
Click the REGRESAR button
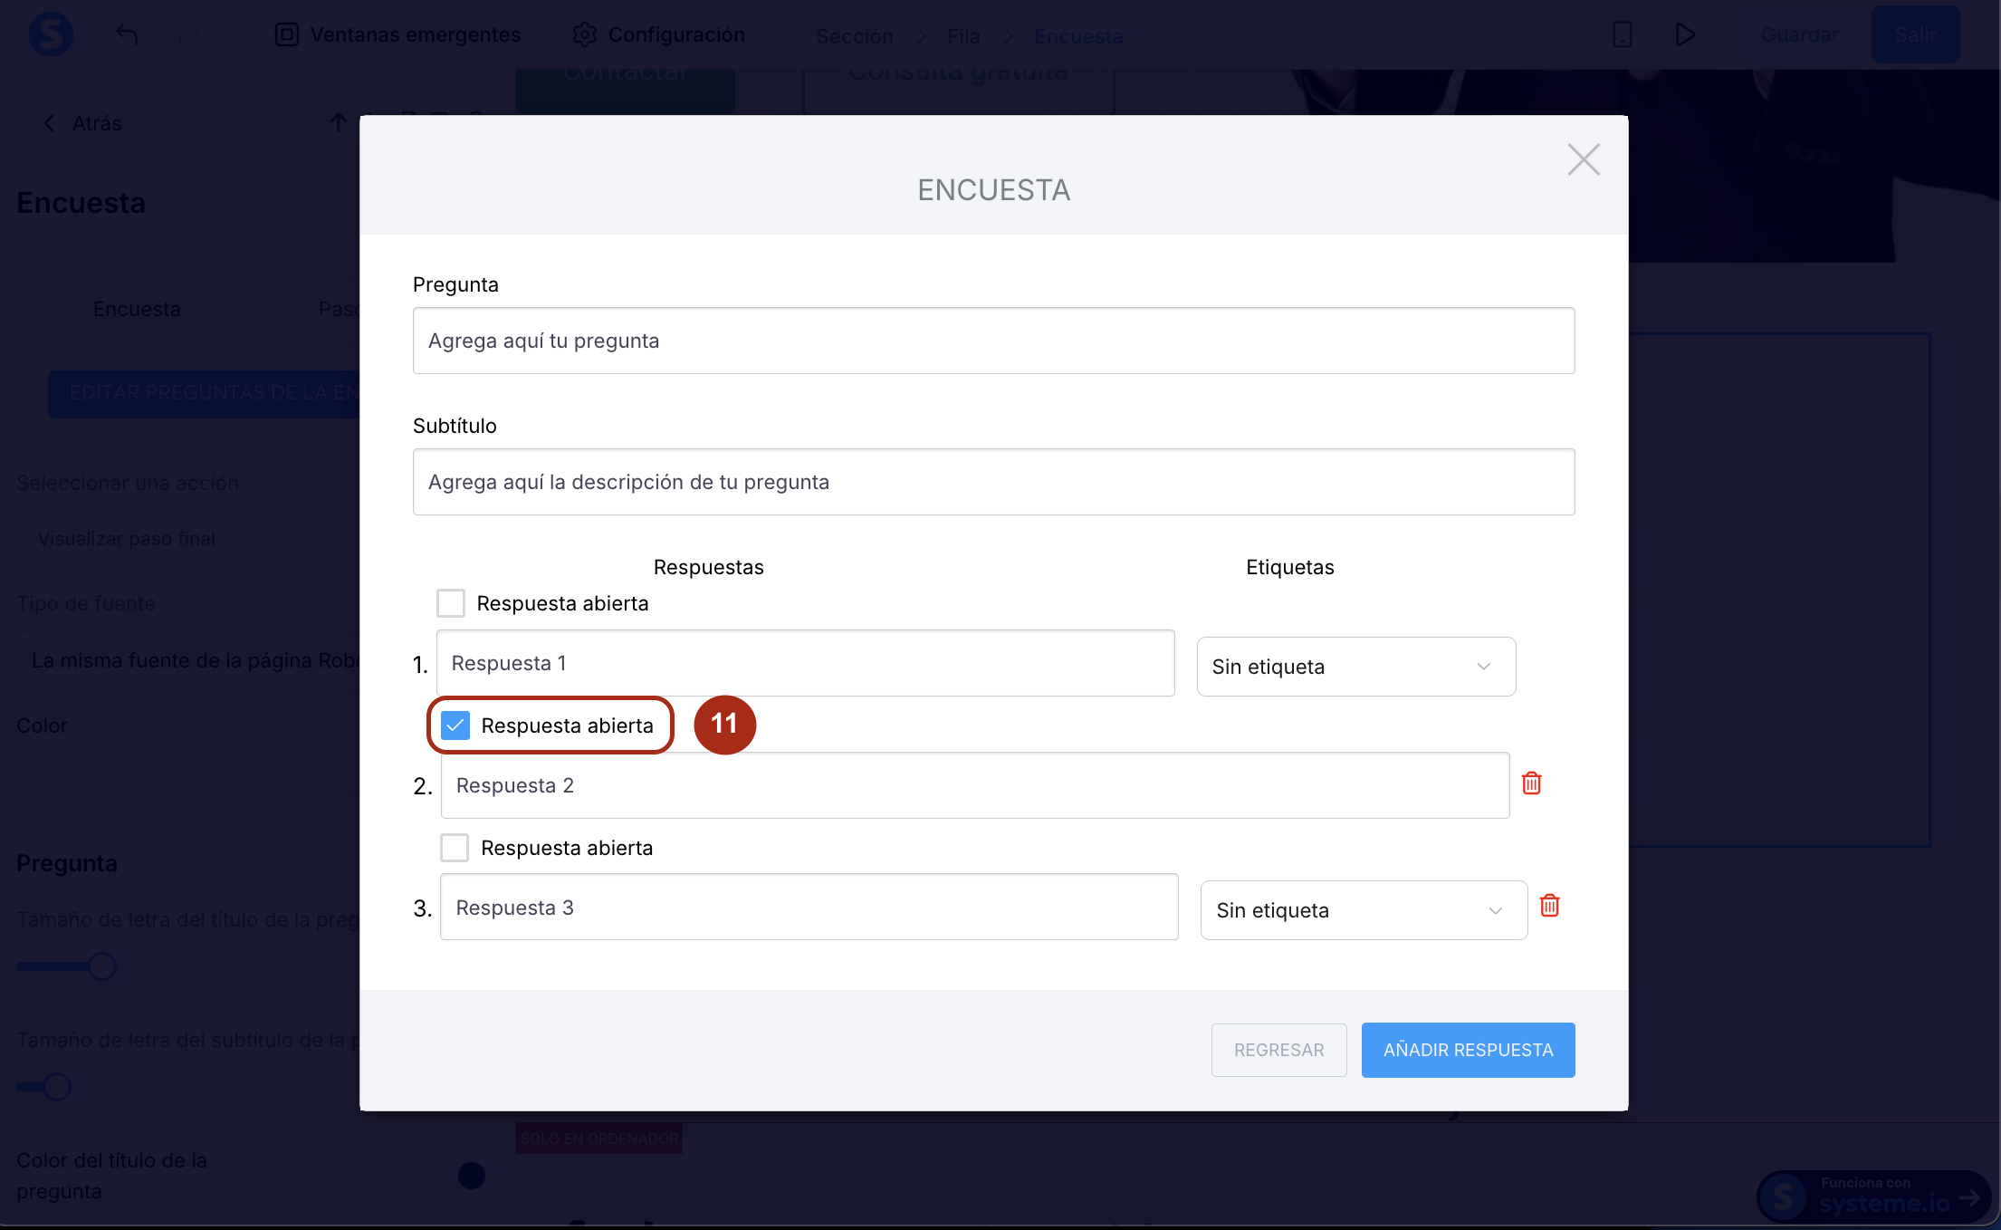coord(1278,1050)
